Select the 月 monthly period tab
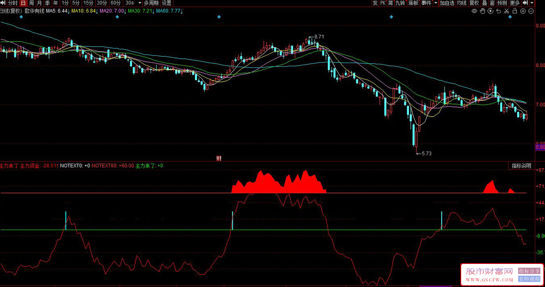 [39, 3]
